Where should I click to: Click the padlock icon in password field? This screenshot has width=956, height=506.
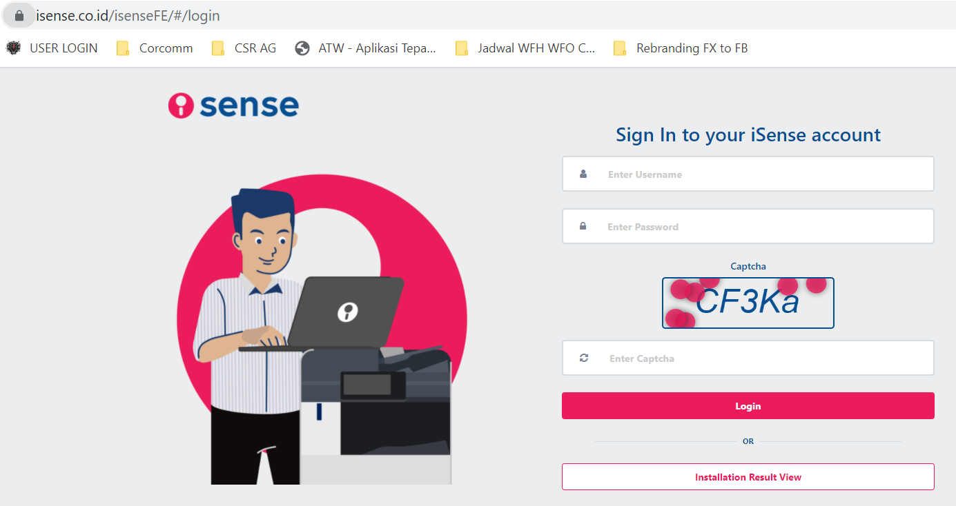(x=583, y=226)
